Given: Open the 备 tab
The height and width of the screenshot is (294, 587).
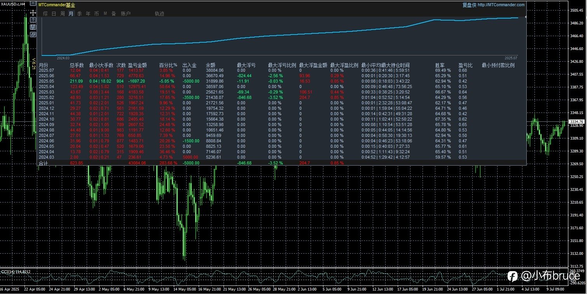Looking at the screenshot, I should (x=114, y=14).
